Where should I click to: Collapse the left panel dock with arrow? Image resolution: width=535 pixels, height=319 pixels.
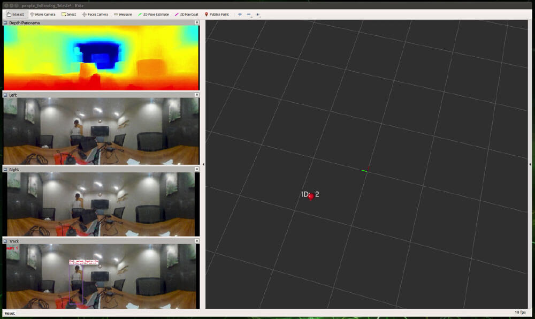203,164
